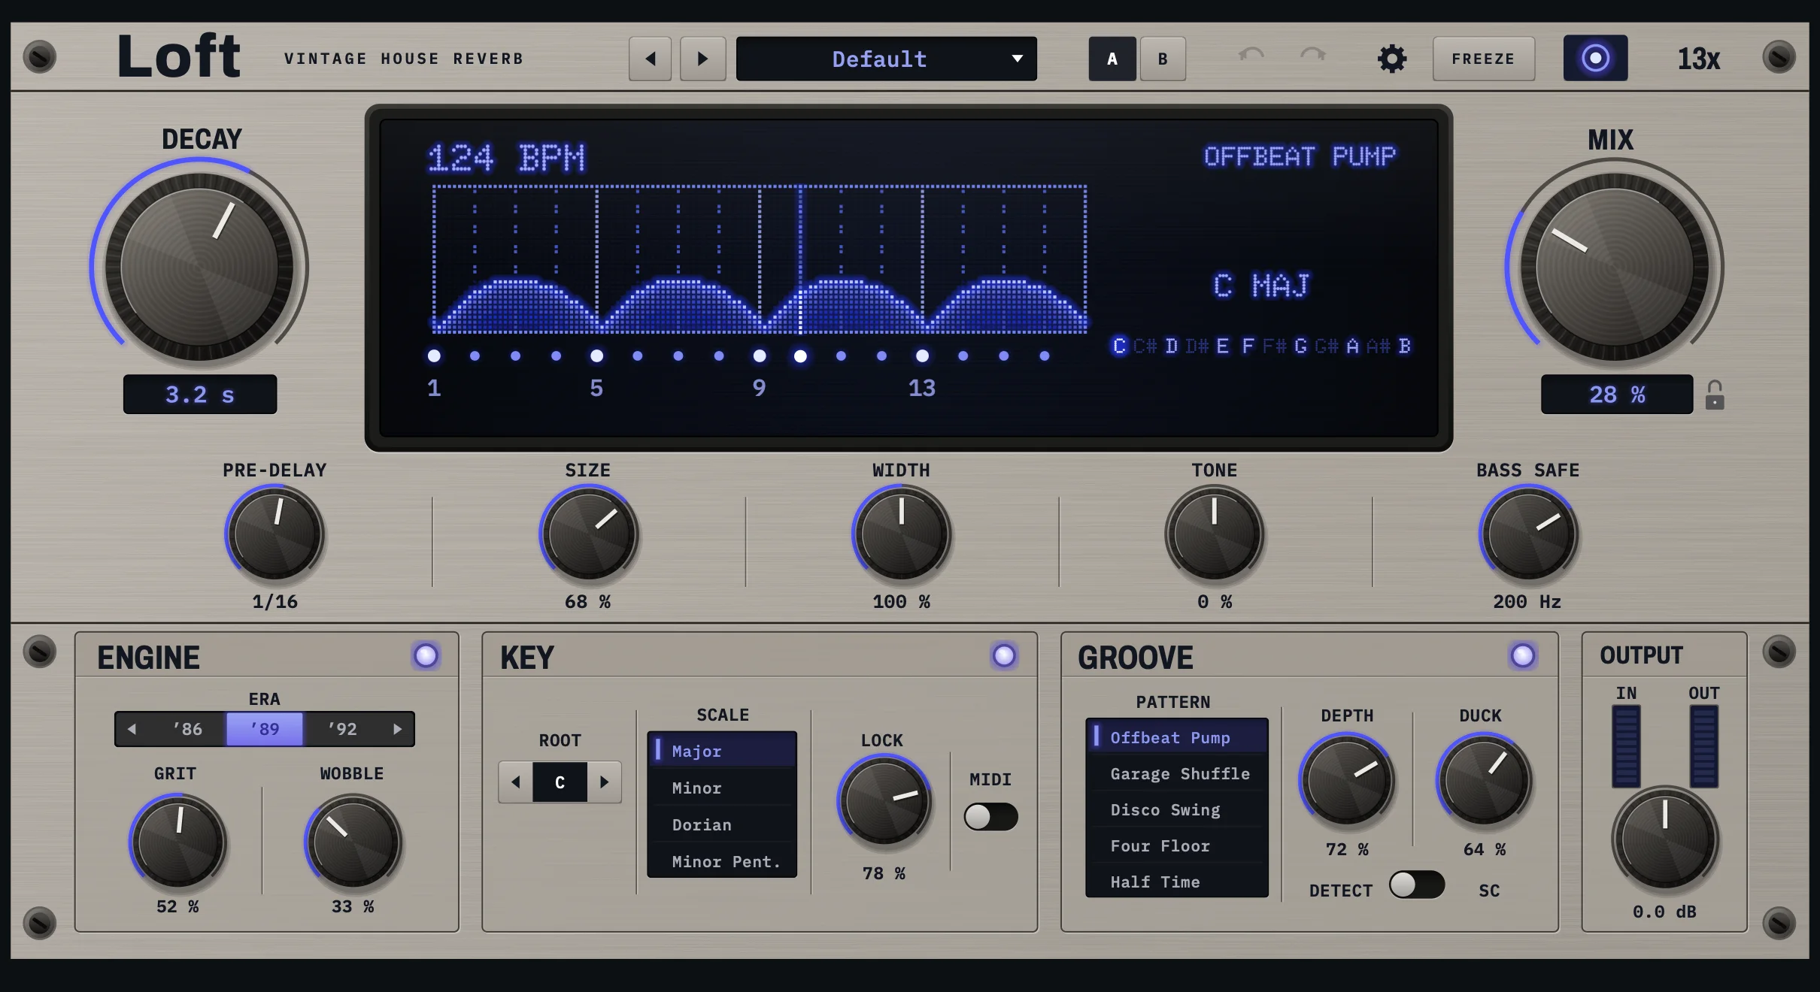Toggle KEY section power LED
1820x992 pixels.
pos(1004,656)
